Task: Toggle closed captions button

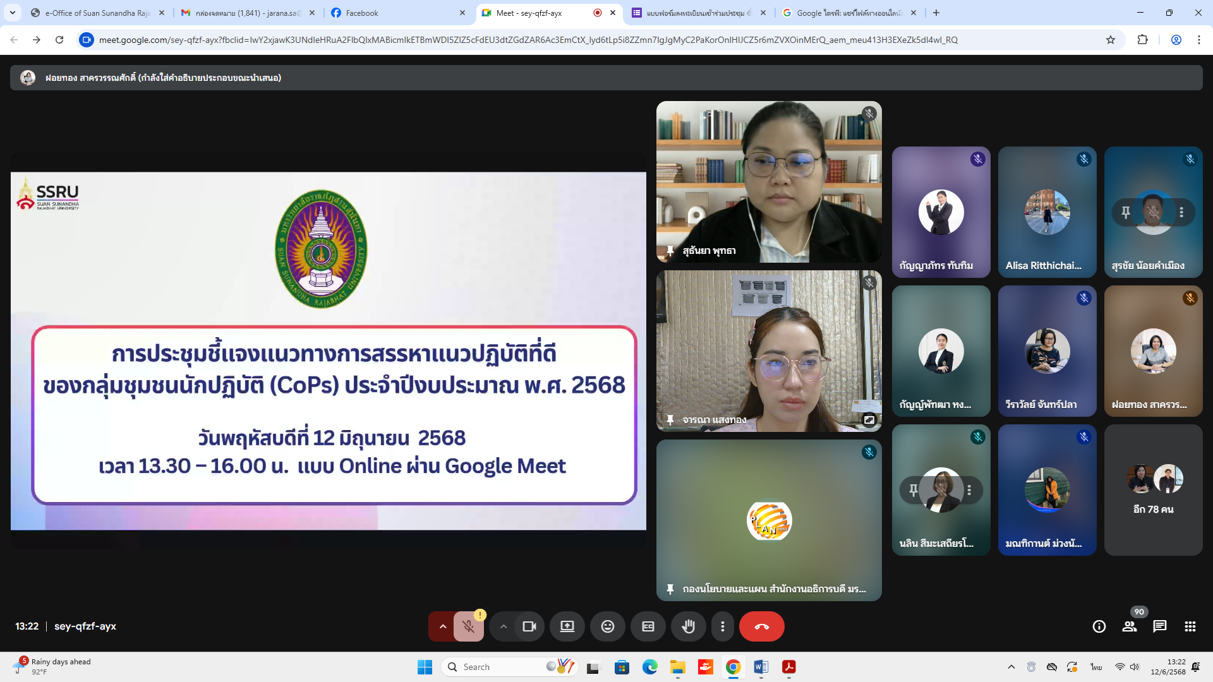Action: point(648,626)
